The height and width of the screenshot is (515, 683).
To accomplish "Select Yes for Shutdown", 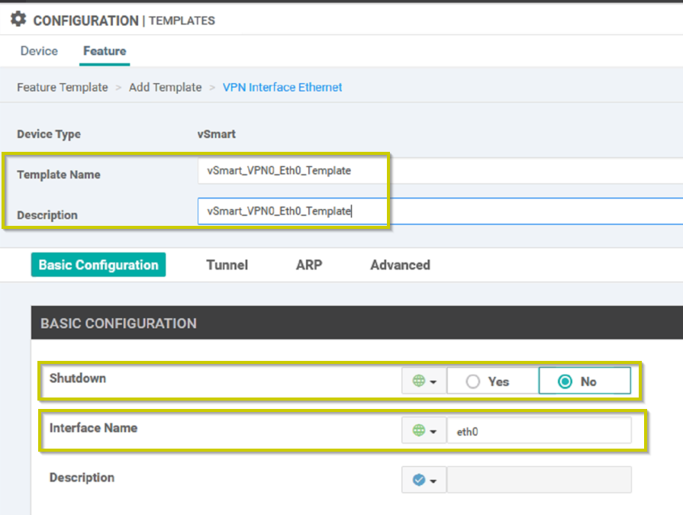I will coord(472,381).
